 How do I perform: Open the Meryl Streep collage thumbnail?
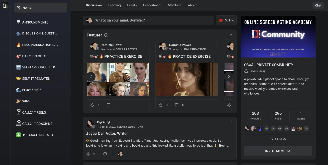tap(118, 79)
